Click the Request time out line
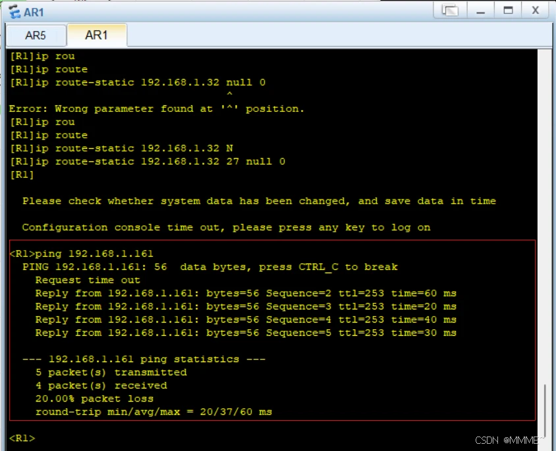The height and width of the screenshot is (451, 556). [88, 280]
